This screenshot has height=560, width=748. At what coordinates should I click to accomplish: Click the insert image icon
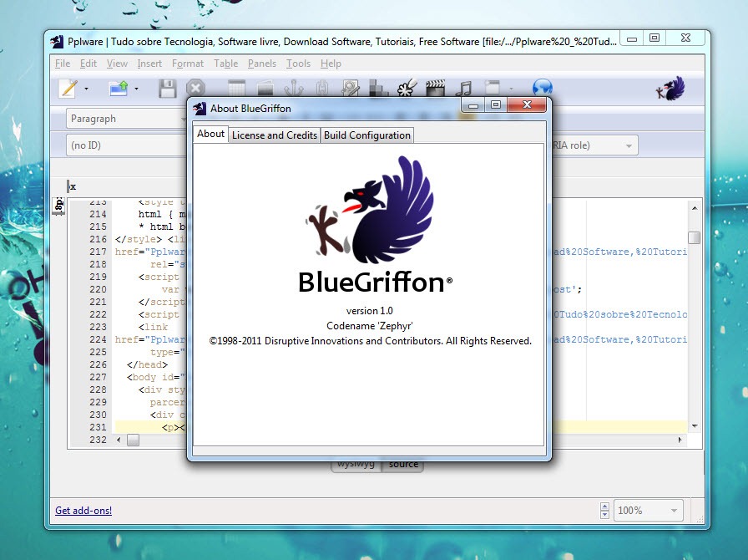(x=265, y=89)
